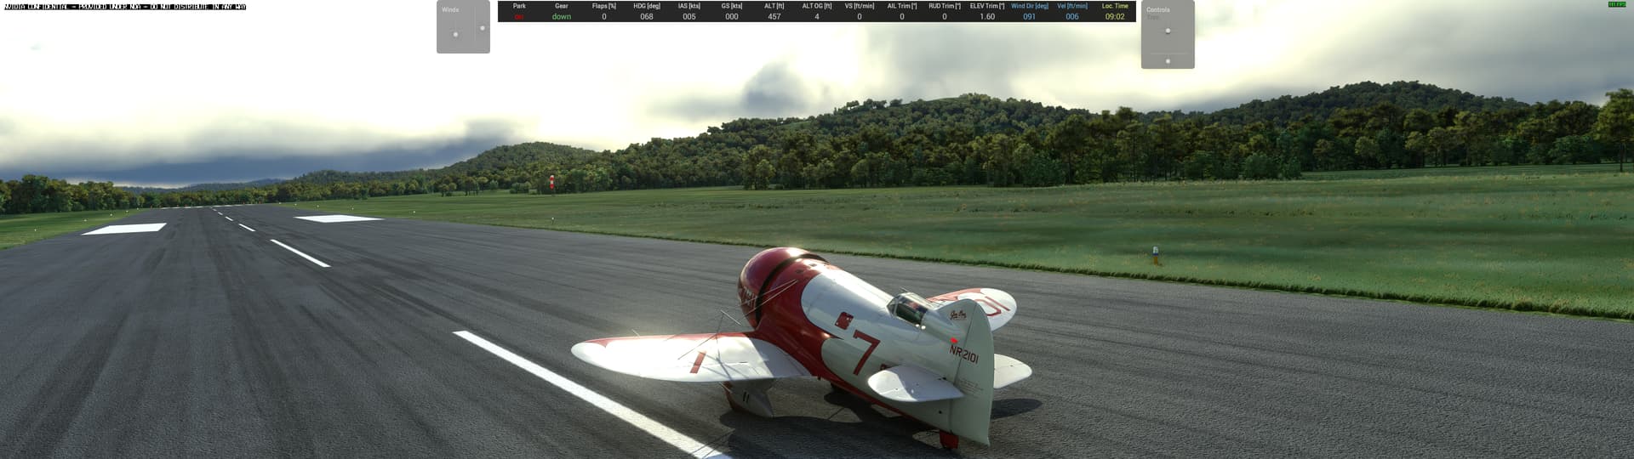Select the HDG heading value
The height and width of the screenshot is (459, 1634).
pyautogui.click(x=647, y=16)
